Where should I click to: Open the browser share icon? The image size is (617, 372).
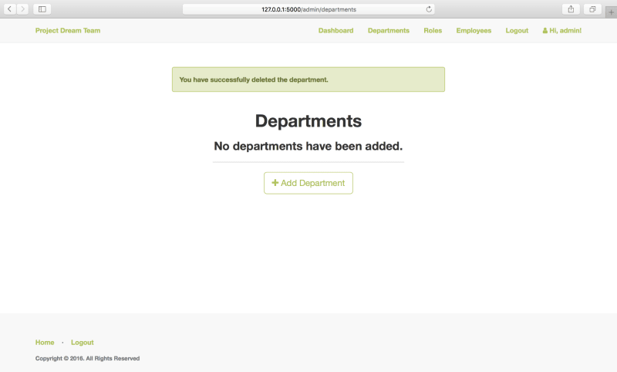571,9
